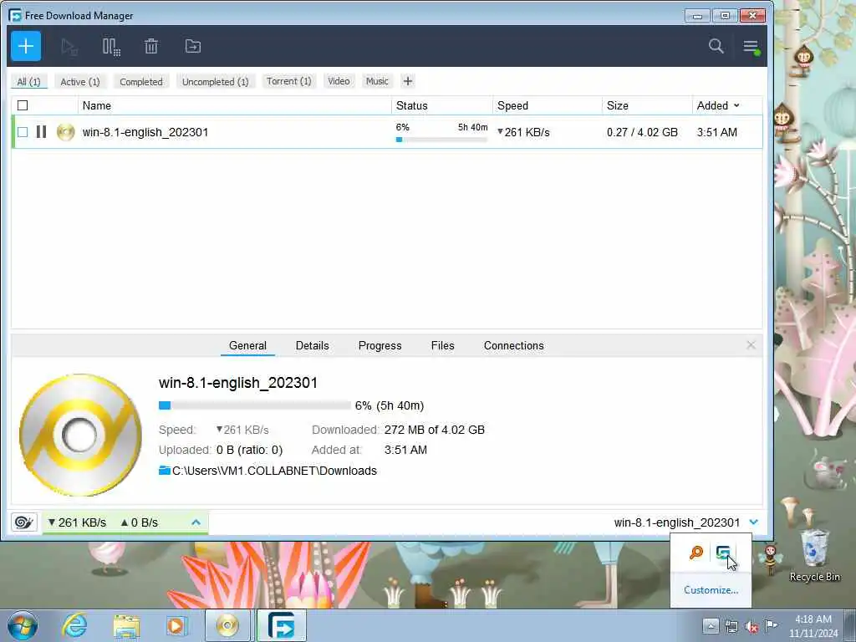Click the network tray icon
Screen dimensions: 856x642
click(x=731, y=626)
